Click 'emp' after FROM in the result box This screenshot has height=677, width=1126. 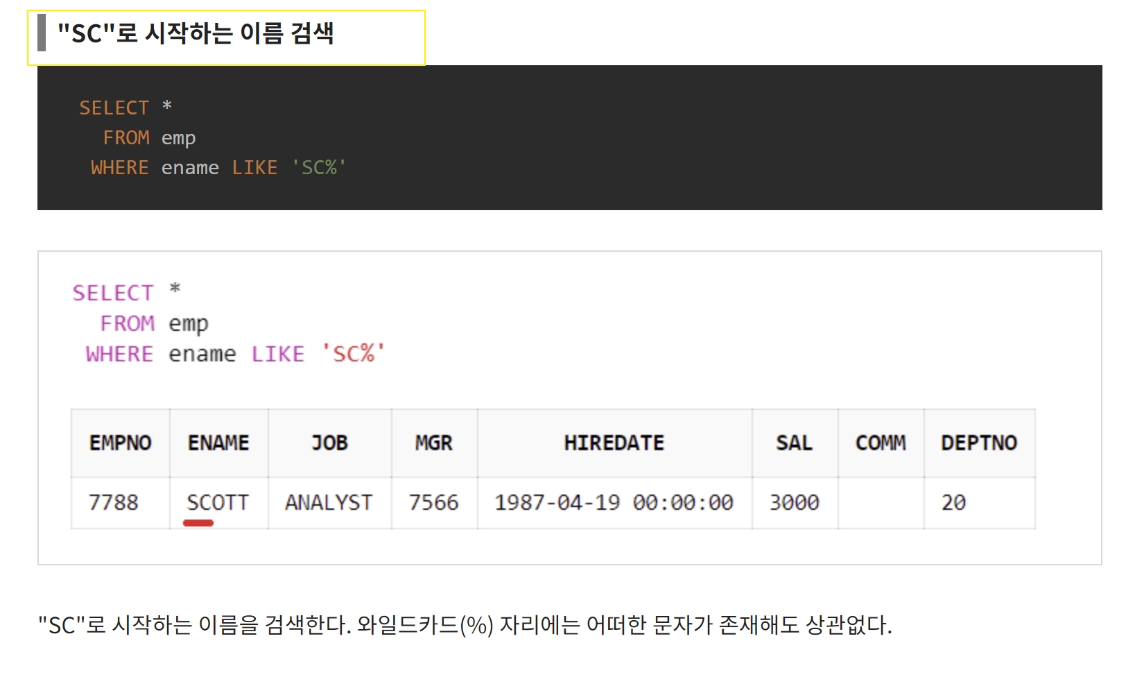click(x=189, y=324)
